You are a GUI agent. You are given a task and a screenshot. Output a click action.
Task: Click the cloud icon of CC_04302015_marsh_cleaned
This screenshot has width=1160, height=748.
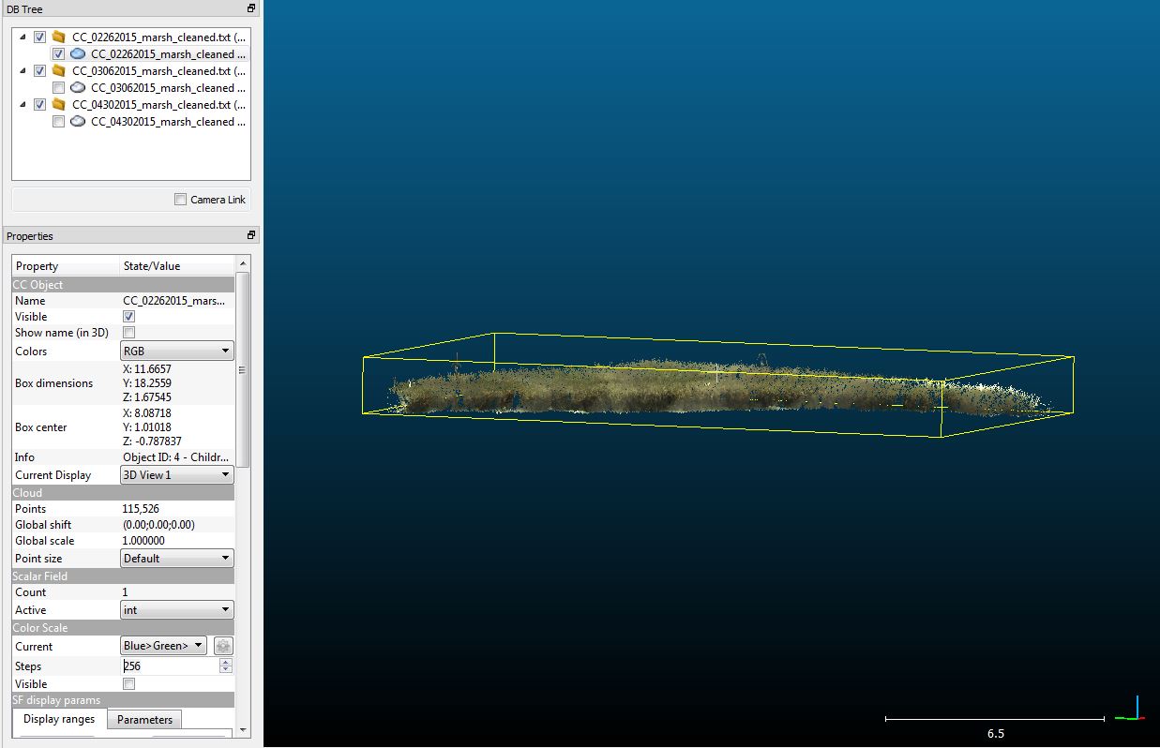point(76,121)
